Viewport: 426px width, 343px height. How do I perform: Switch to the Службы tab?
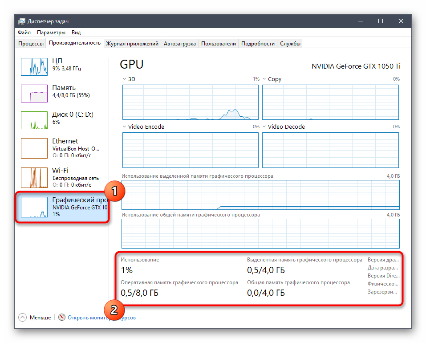point(290,44)
